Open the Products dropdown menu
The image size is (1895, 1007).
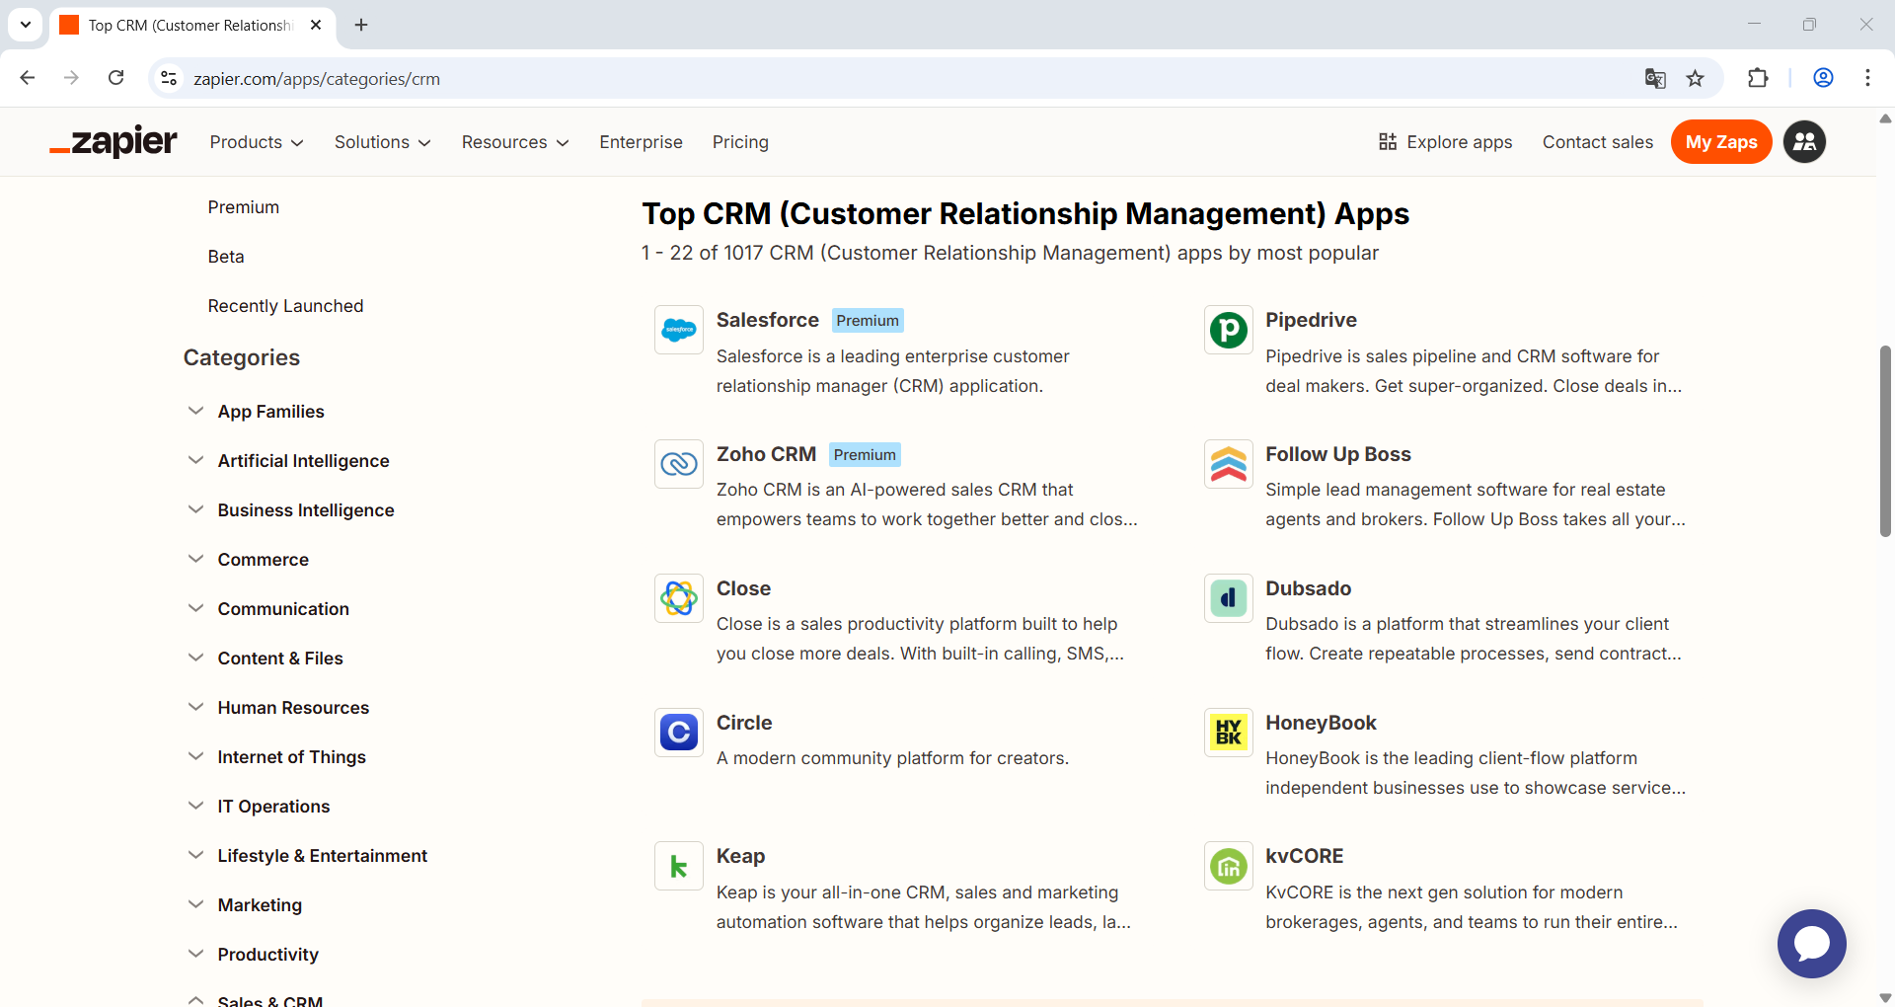point(256,142)
